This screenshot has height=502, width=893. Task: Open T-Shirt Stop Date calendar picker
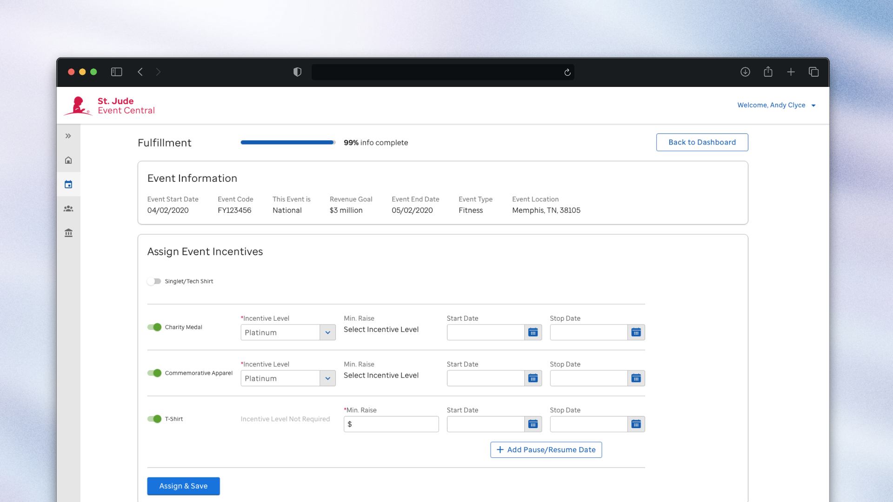coord(636,424)
